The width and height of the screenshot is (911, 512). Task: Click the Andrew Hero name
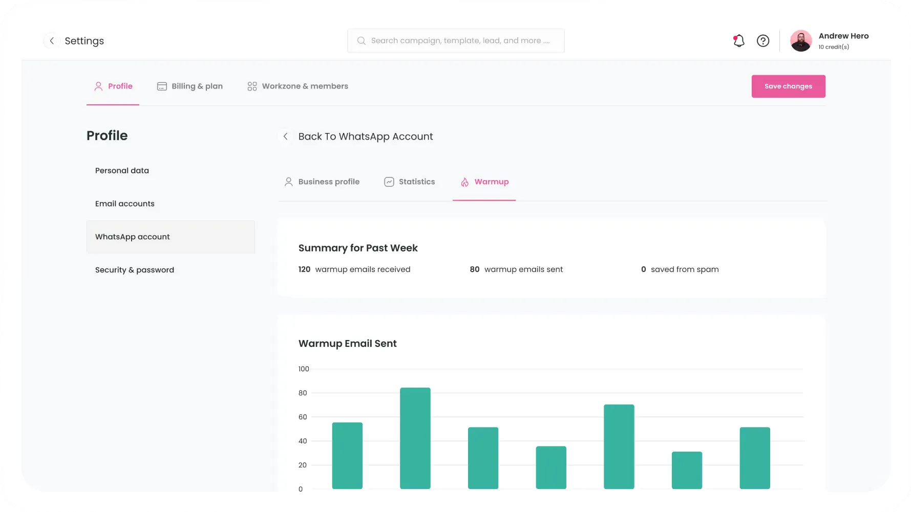[x=843, y=36]
